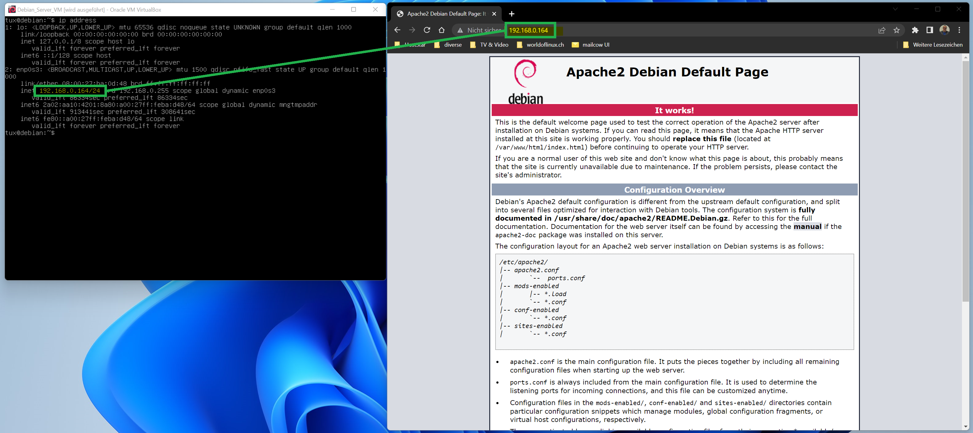The image size is (973, 433).
Task: Click the 'Configuration Overview' section heading
Action: click(674, 190)
